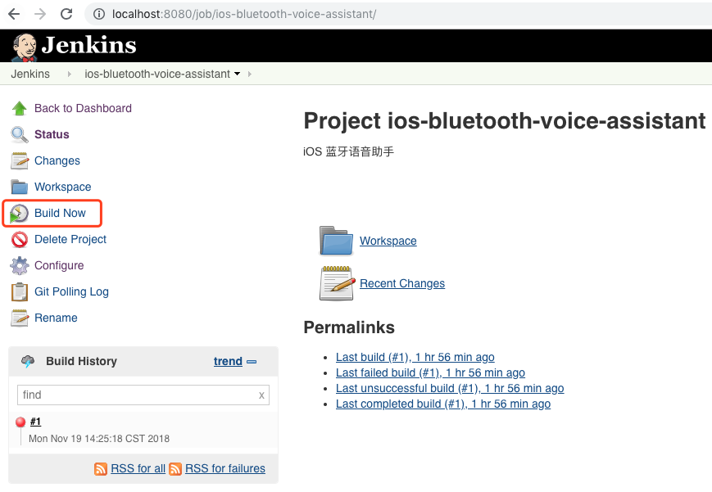Click the clipboard Git Polling Log icon

(x=19, y=291)
